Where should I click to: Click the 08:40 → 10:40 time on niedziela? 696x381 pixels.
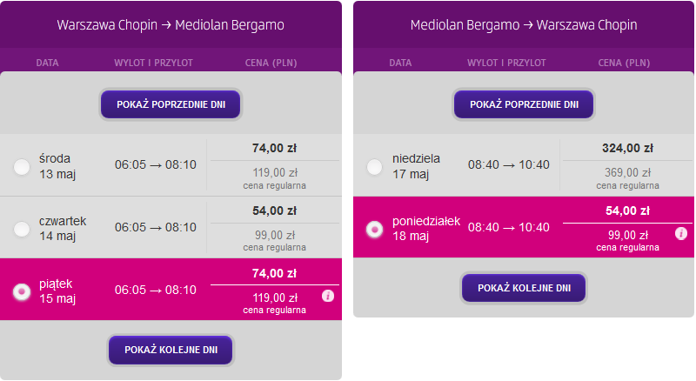[x=509, y=164]
